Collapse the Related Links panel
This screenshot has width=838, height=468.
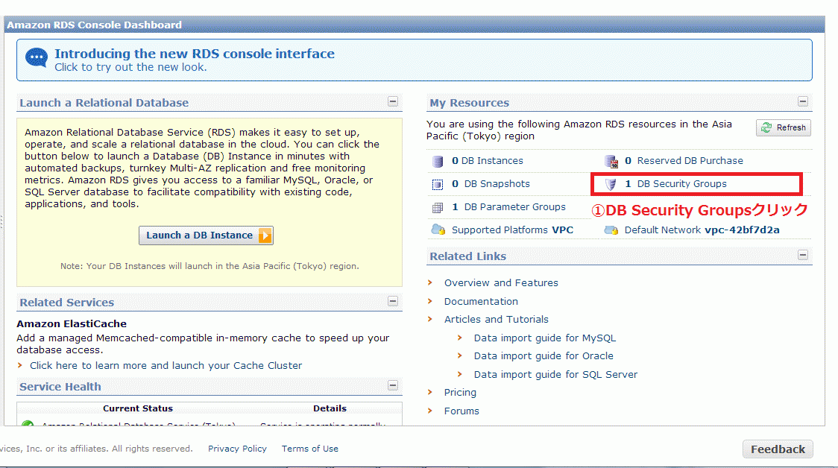pyautogui.click(x=803, y=255)
